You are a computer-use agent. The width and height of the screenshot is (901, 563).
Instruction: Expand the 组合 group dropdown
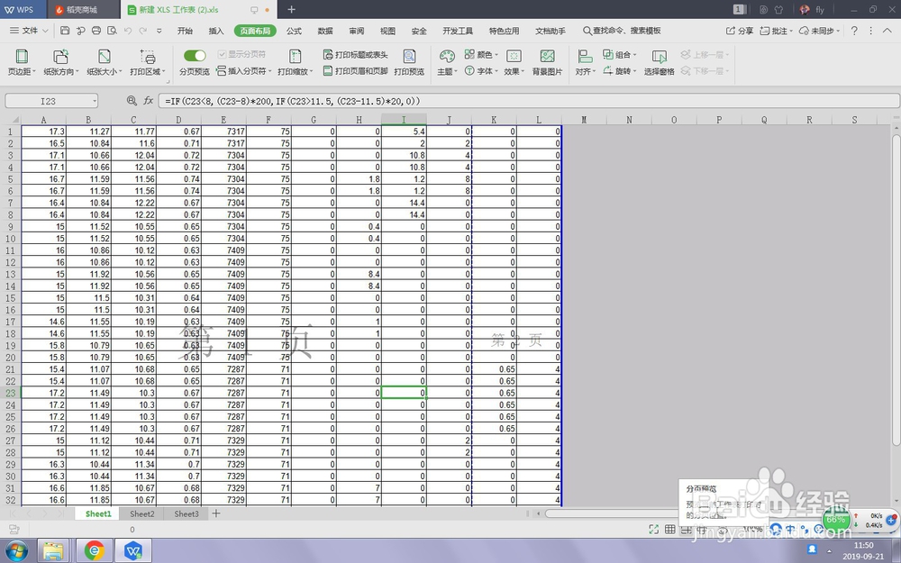coord(634,55)
